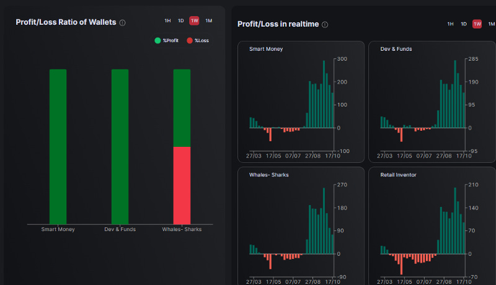Click the 210 axis value in Retail Inventor chart
Image resolution: width=496 pixels, height=285 pixels.
(473, 185)
